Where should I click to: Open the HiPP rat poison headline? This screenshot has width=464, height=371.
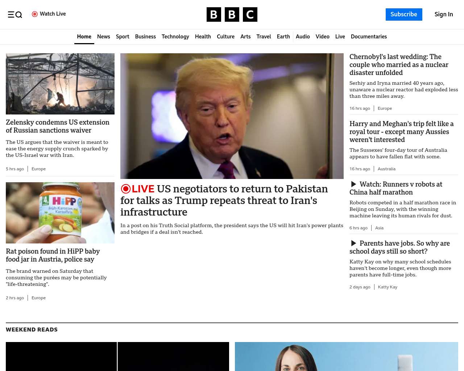[53, 255]
